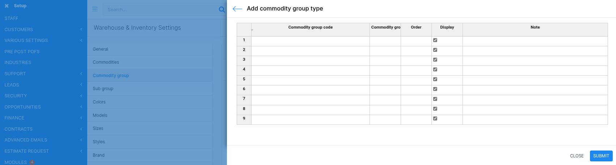Viewport: 616px width, 165px height.
Task: Open the Commodity group settings tab
Action: point(111,76)
